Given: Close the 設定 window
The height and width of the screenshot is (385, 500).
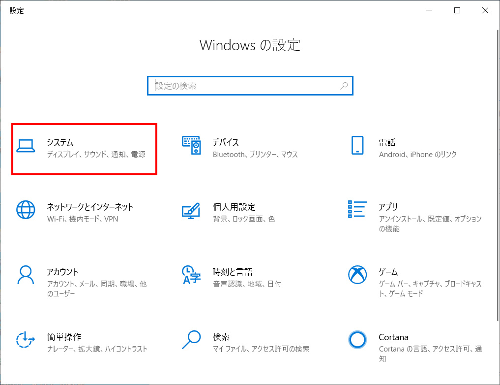Looking at the screenshot, I should point(485,10).
